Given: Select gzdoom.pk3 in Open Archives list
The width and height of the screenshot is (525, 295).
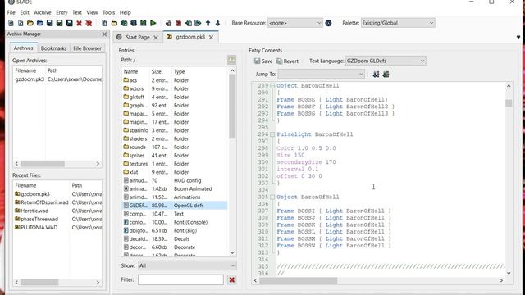Looking at the screenshot, I should click(57, 79).
